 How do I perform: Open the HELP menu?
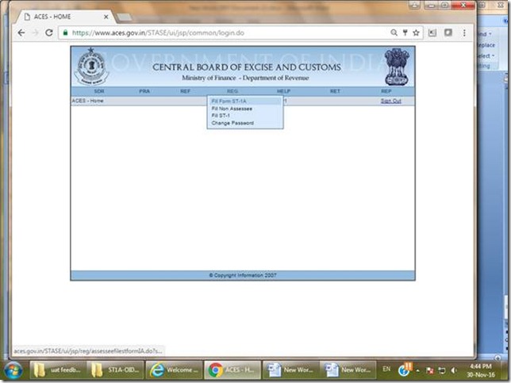pyautogui.click(x=283, y=91)
